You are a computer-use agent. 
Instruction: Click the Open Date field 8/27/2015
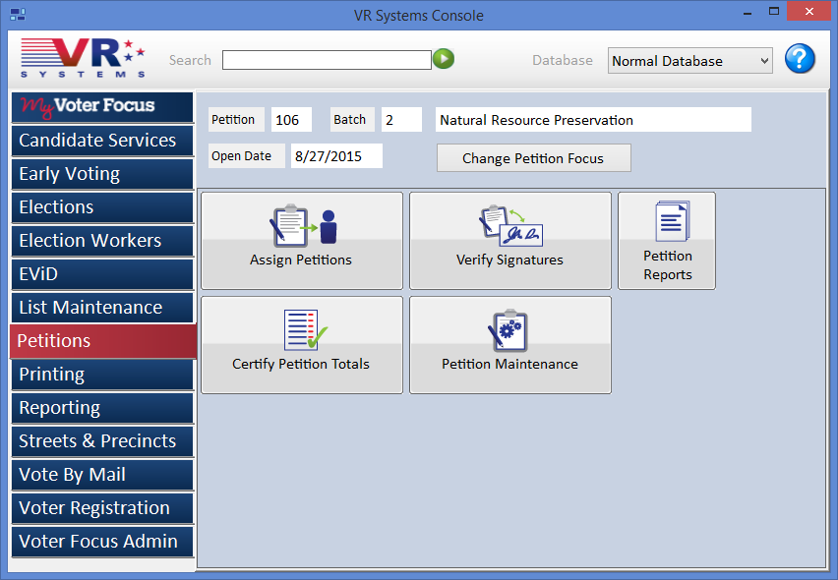(x=336, y=156)
